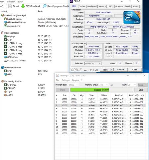
Task: Click the Riport document icon
Action: pos(10,6)
